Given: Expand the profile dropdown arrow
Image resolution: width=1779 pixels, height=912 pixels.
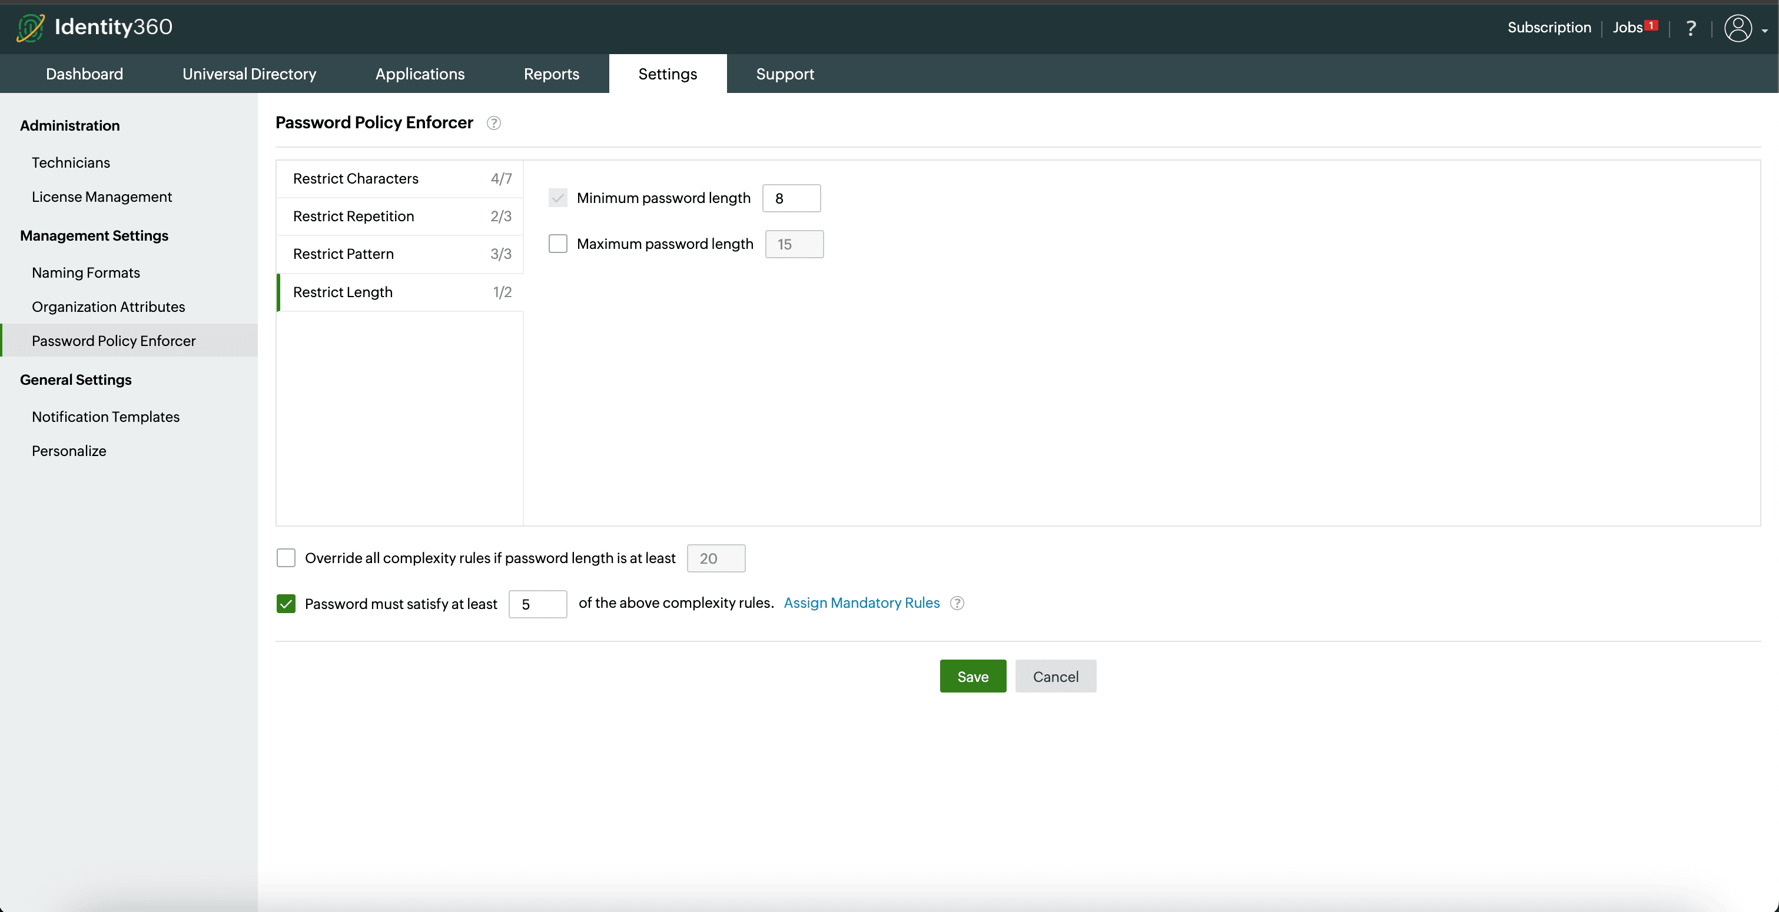Looking at the screenshot, I should pyautogui.click(x=1764, y=31).
